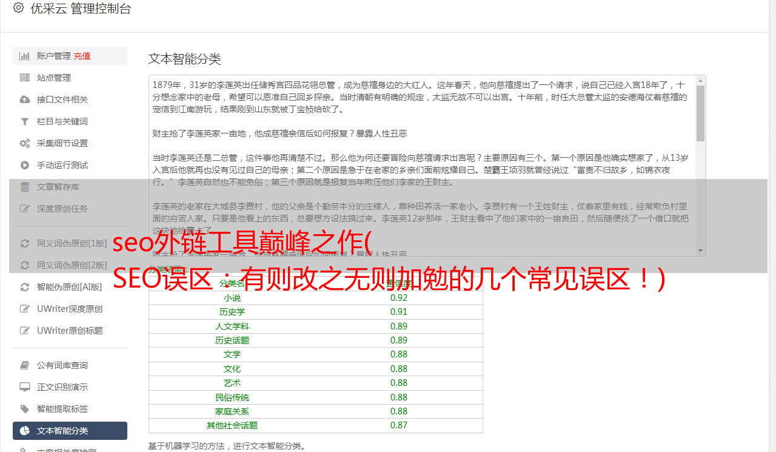The height and width of the screenshot is (452, 776).
Task: Open UWriter原创标题 tool
Action: point(70,331)
